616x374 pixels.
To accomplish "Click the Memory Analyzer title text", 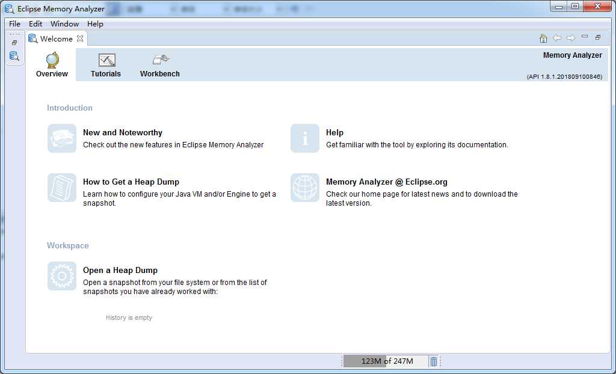I will click(x=573, y=55).
